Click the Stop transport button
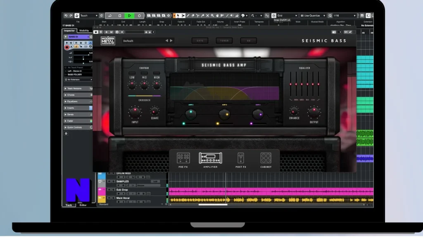The image size is (423, 238). coord(120,16)
